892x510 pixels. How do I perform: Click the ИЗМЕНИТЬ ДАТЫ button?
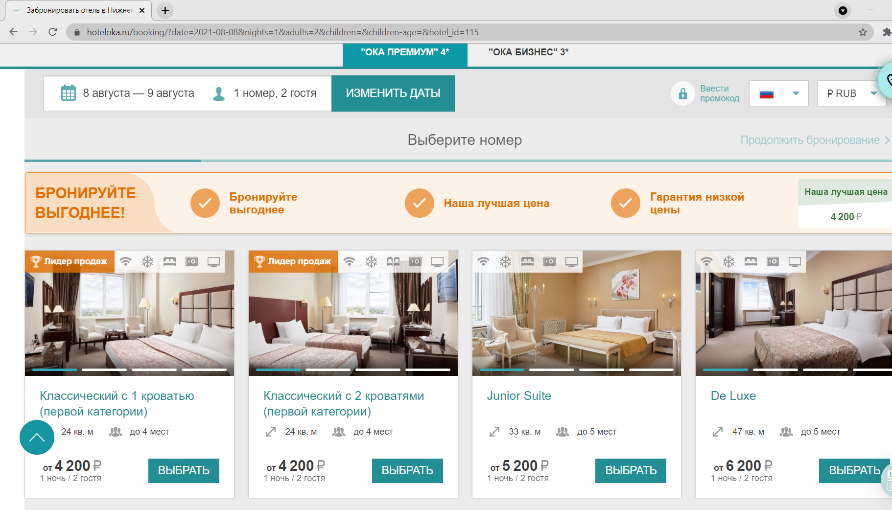[x=393, y=93]
